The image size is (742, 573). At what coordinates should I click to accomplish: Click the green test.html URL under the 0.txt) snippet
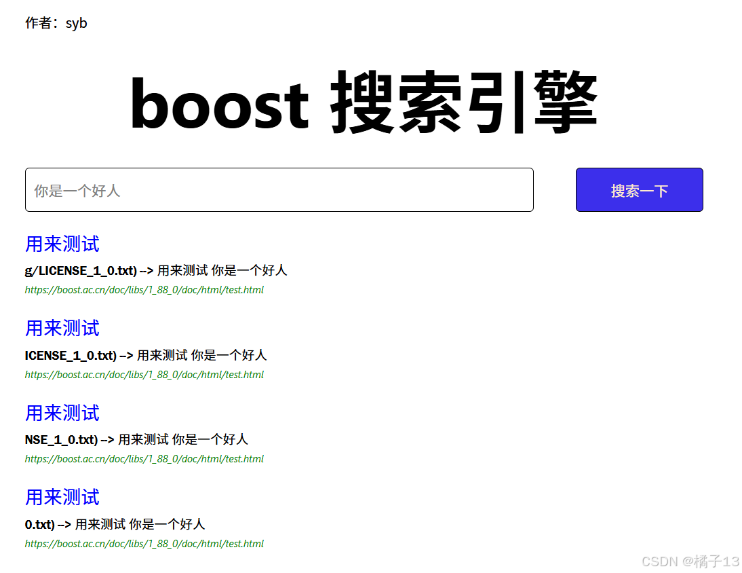pyautogui.click(x=144, y=544)
